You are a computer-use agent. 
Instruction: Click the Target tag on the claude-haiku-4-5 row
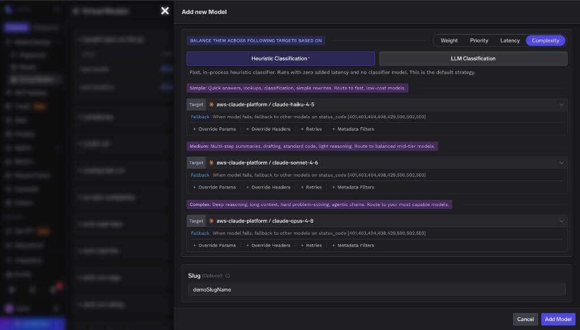[196, 105]
